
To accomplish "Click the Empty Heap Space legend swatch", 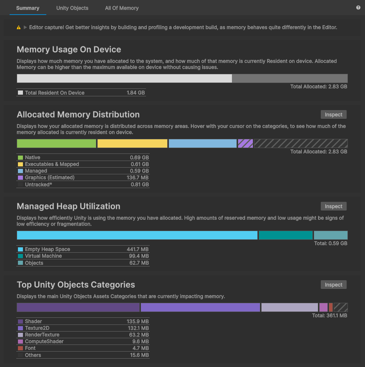I will [20, 249].
